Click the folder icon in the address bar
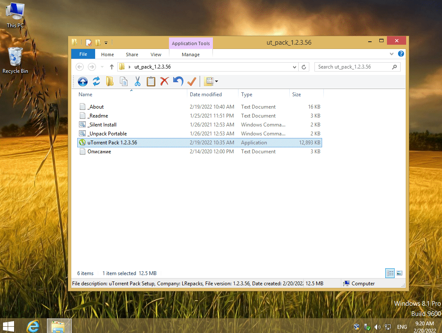The image size is (442, 333). (122, 67)
